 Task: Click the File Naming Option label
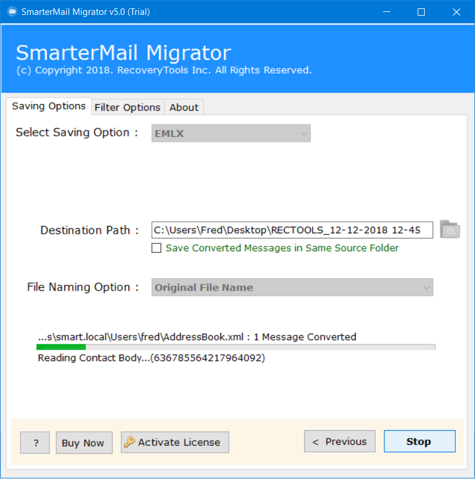click(82, 287)
